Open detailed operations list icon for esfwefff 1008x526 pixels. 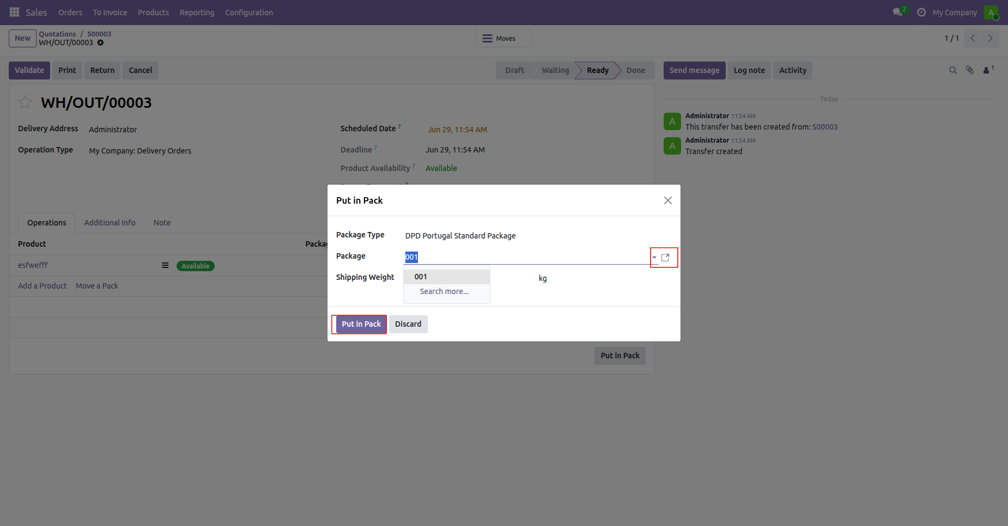click(165, 266)
